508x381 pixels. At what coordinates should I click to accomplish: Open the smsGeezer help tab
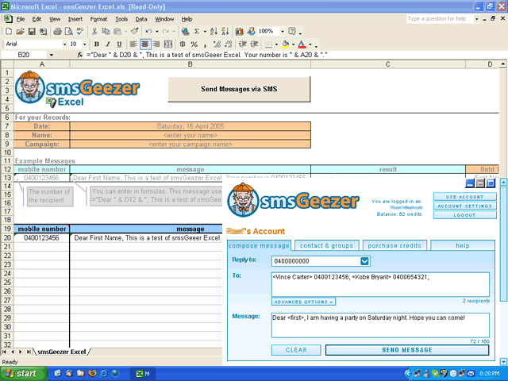pyautogui.click(x=462, y=245)
